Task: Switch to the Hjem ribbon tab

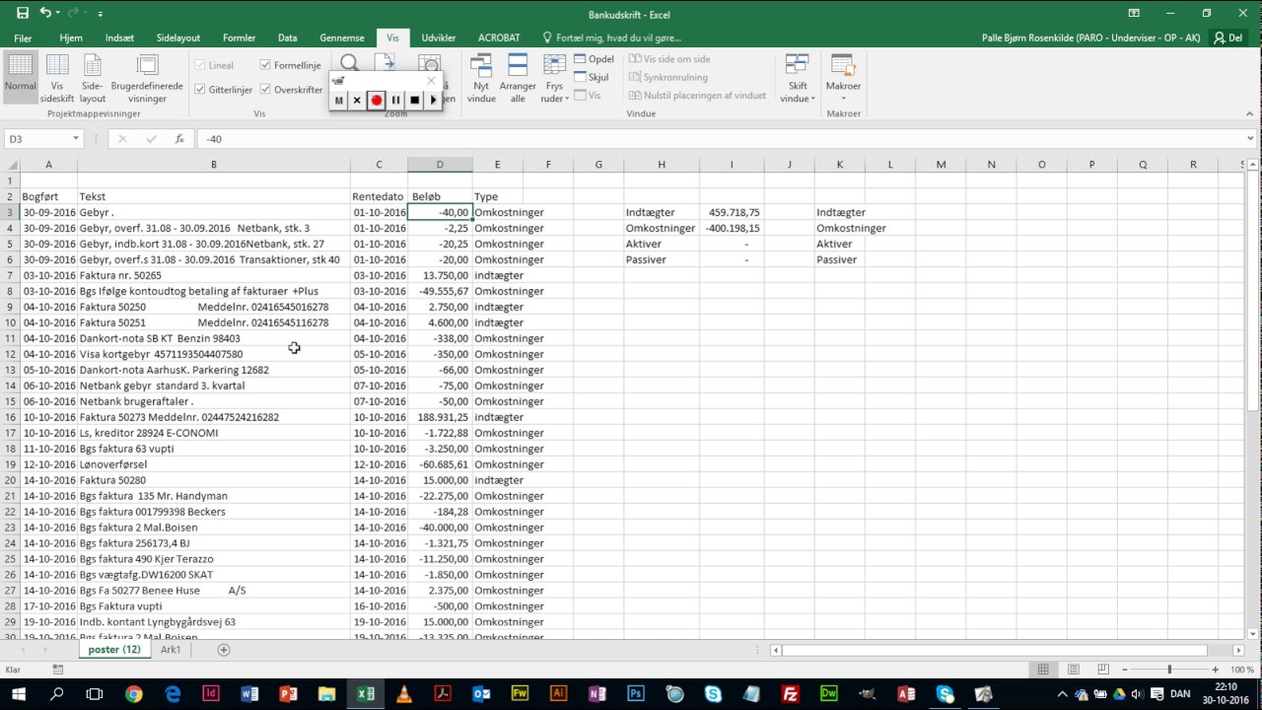Action: pyautogui.click(x=71, y=37)
